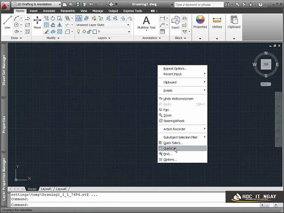Select the Erase tool in Modify panel
Image resolution: width=284 pixels, height=213 pixels.
[46, 31]
